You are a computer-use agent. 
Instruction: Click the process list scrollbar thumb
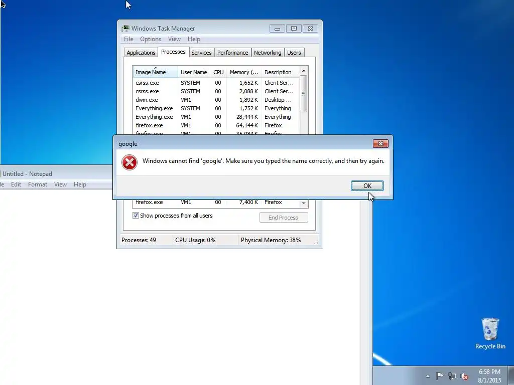(x=304, y=94)
